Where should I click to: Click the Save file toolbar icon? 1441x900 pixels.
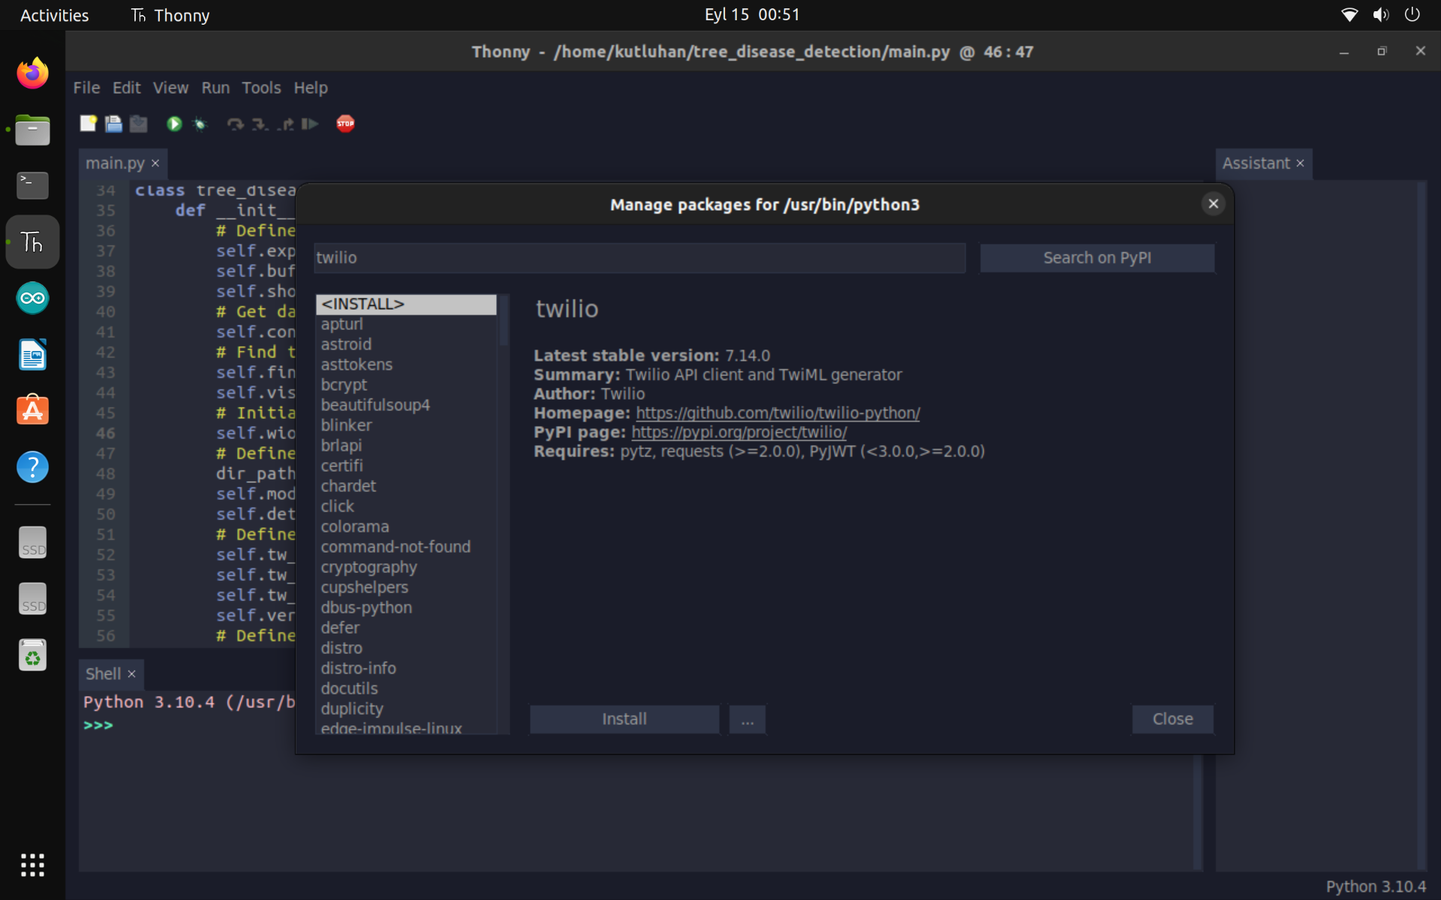[x=139, y=124]
